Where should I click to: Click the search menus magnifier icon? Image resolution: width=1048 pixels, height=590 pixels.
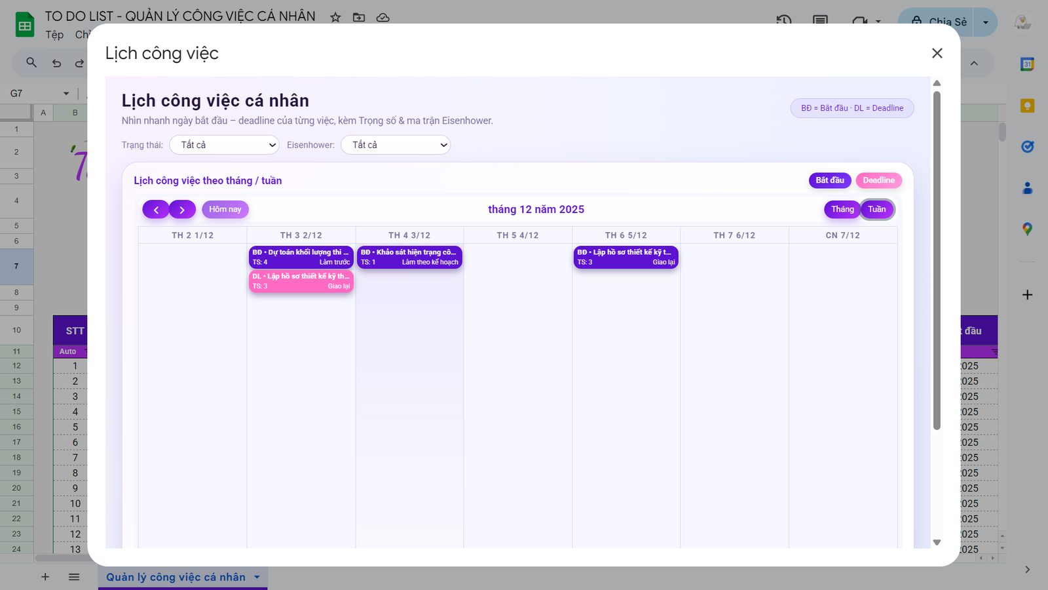pyautogui.click(x=31, y=62)
